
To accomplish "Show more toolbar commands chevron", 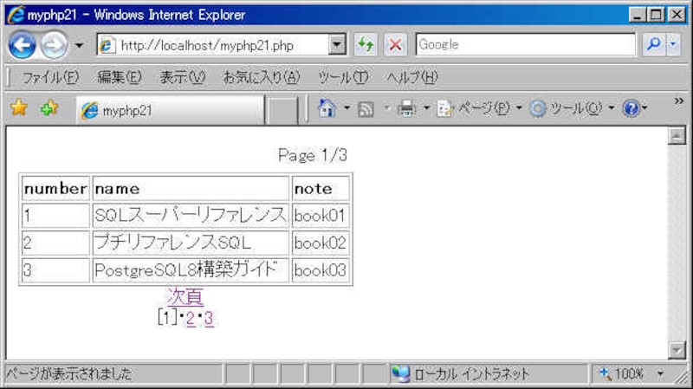I will point(679,101).
